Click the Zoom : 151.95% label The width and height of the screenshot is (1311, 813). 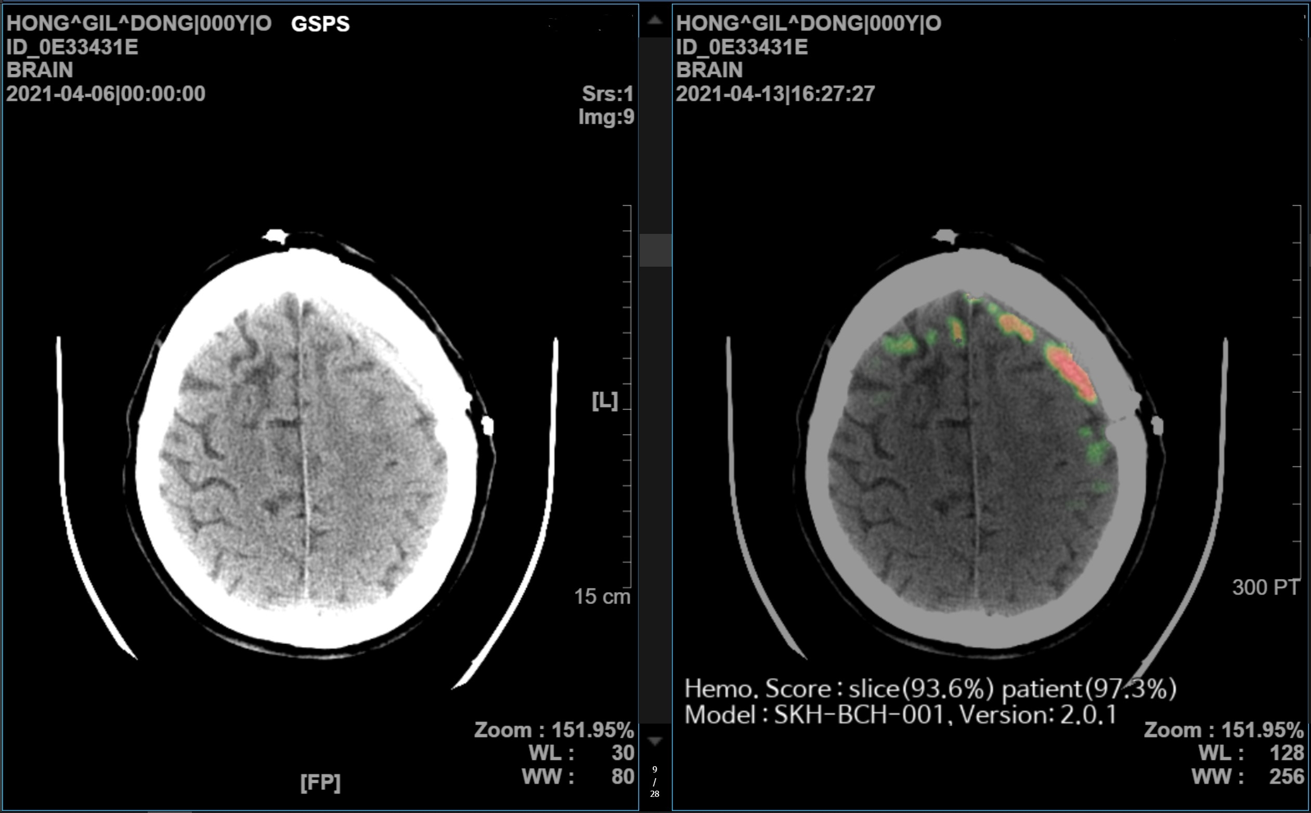click(x=554, y=729)
